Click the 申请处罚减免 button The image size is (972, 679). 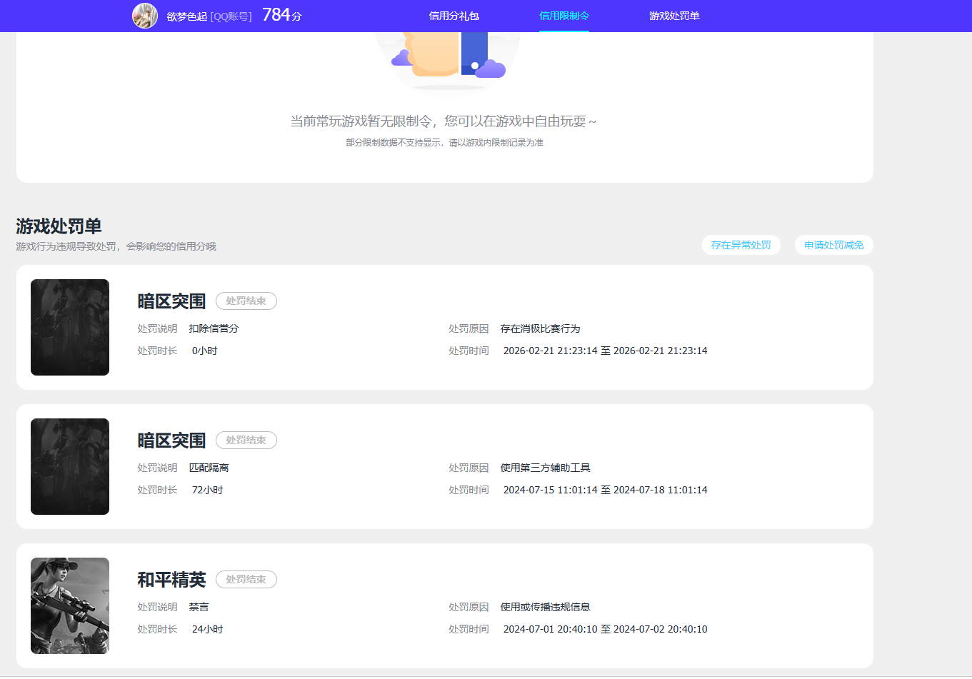pos(834,245)
